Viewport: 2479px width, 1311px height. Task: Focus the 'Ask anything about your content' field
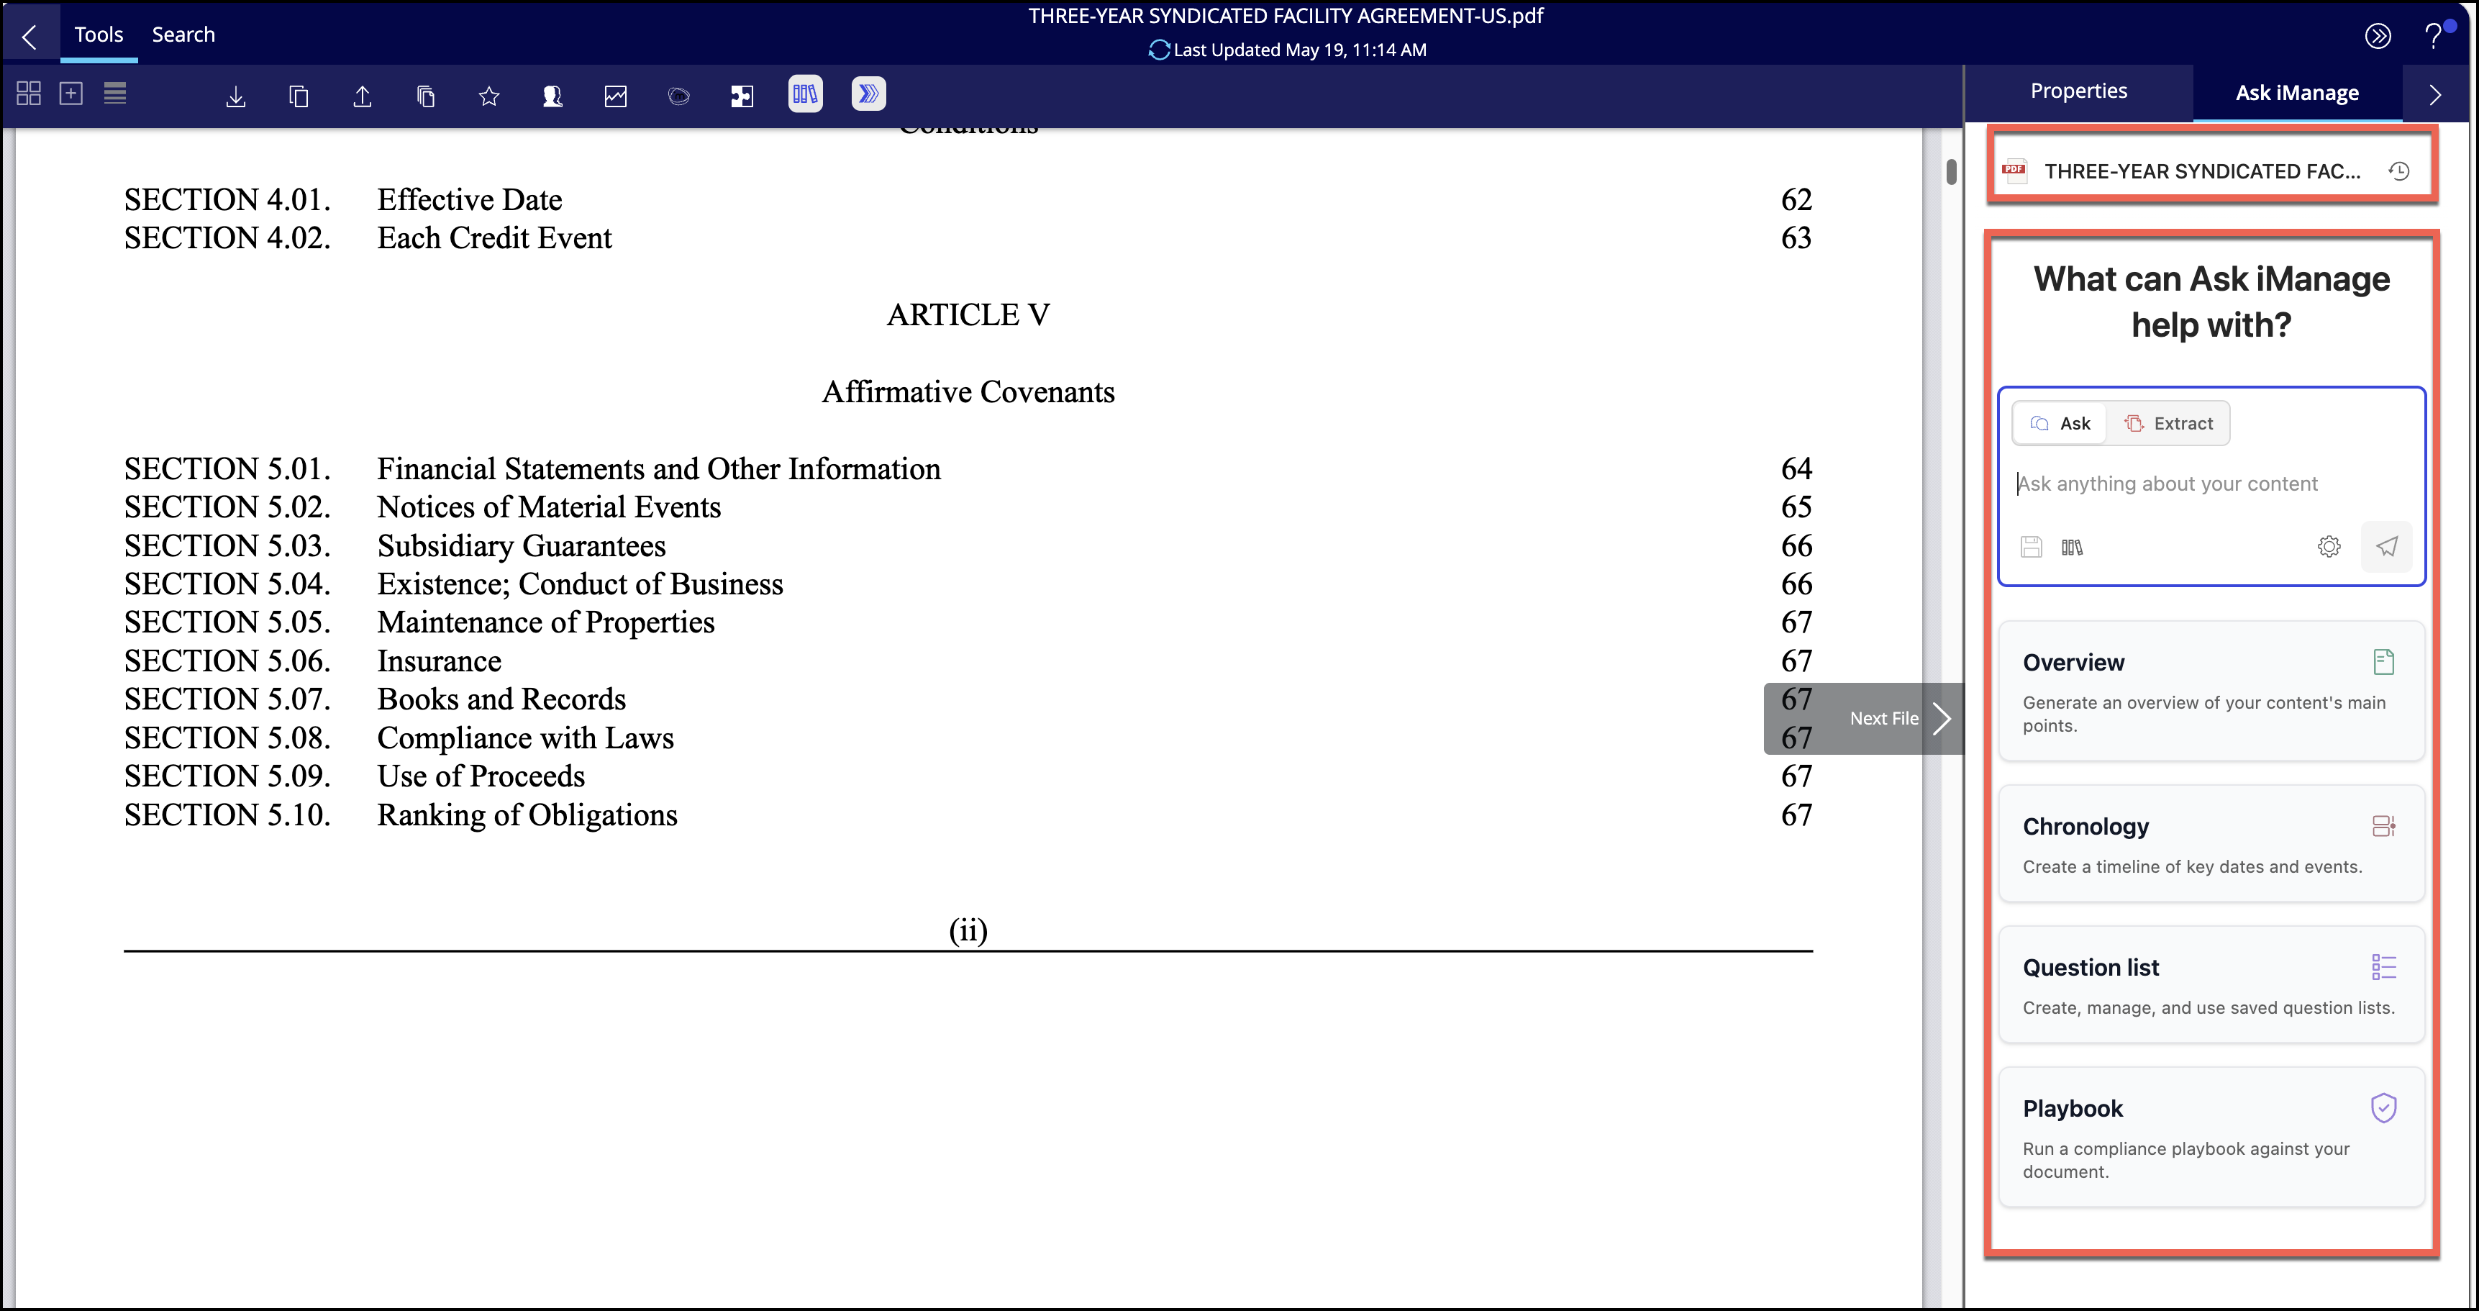pos(2211,484)
